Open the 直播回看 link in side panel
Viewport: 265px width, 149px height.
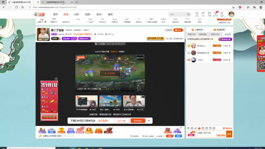click(220, 30)
